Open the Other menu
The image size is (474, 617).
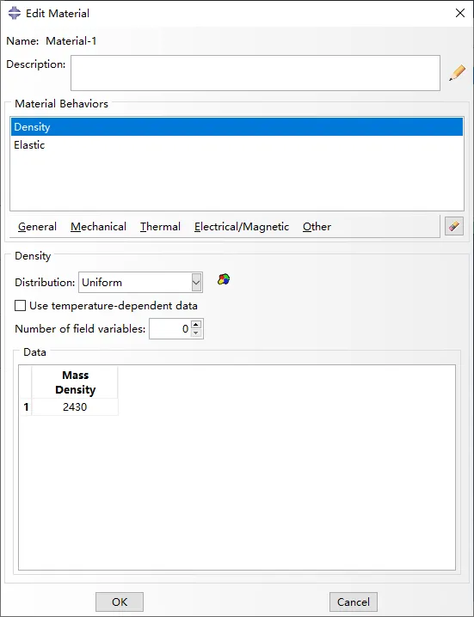(x=317, y=227)
